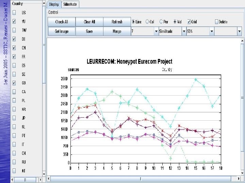This screenshot has width=245, height=183.
Task: Open the Similitude tab
Action: pyautogui.click(x=70, y=4)
